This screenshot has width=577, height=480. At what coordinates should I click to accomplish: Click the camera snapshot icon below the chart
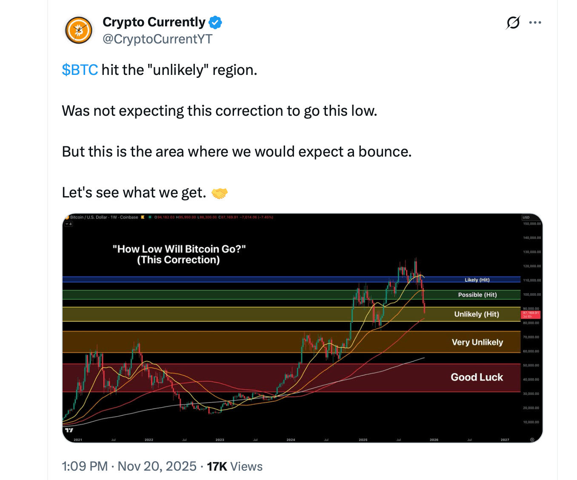tap(532, 440)
